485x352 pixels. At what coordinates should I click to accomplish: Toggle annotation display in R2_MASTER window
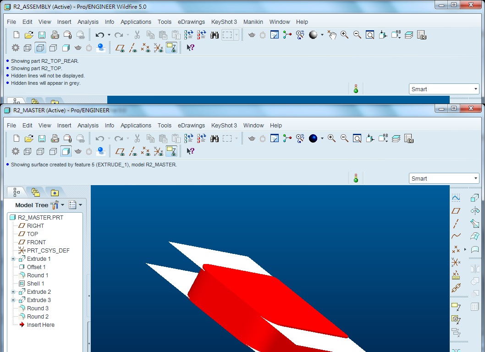click(x=171, y=151)
